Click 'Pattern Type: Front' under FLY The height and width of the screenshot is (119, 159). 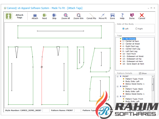(134, 99)
